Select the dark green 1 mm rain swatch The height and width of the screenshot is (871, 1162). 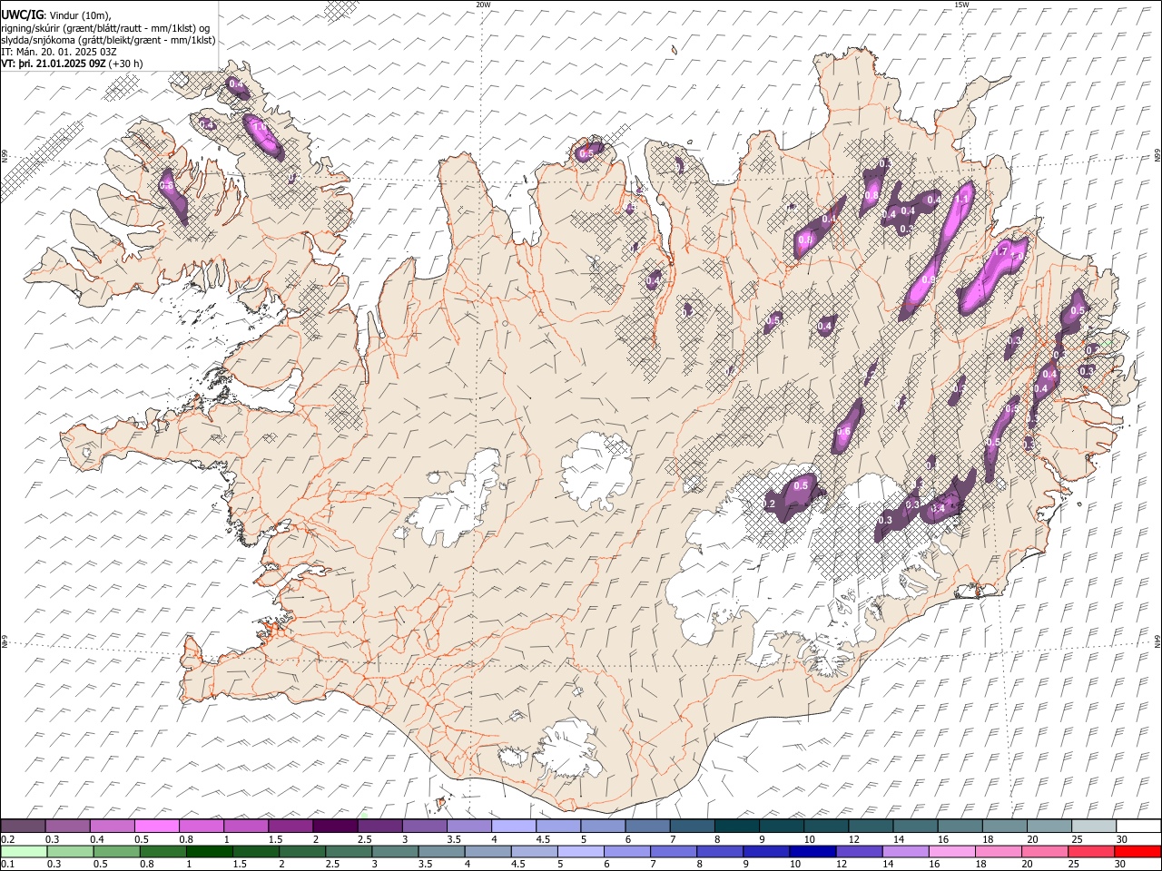pos(209,851)
